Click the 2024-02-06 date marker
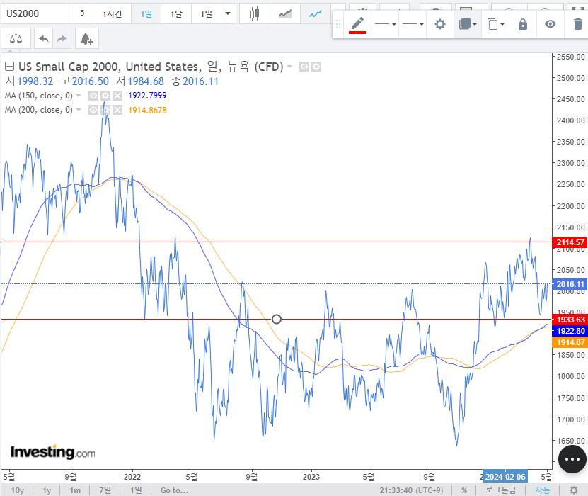The height and width of the screenshot is (496, 588). tap(505, 477)
